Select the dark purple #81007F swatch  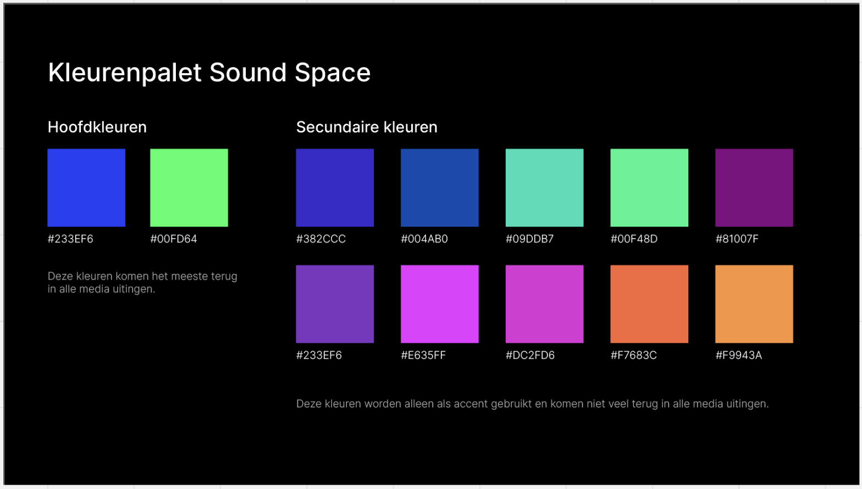tap(754, 187)
